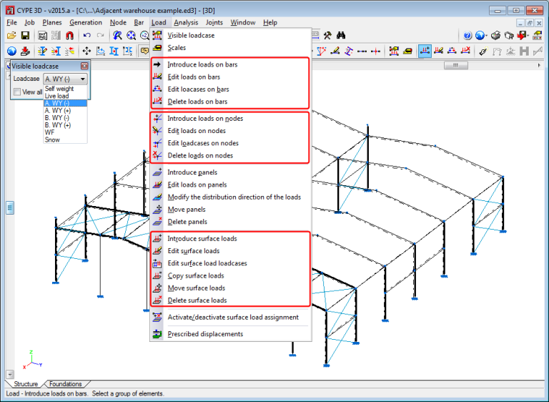
Task: Select Activate/deactivate surface load assignment
Action: [231, 317]
